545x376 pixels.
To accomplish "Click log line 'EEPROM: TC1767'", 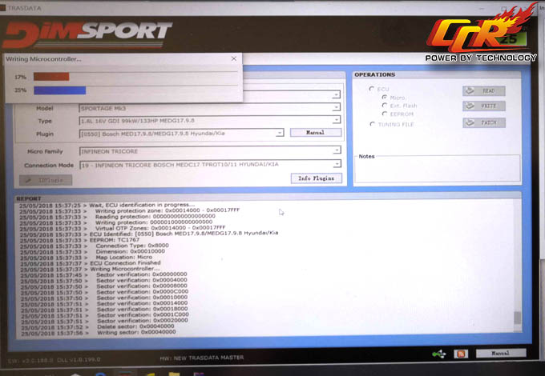I will coord(115,240).
